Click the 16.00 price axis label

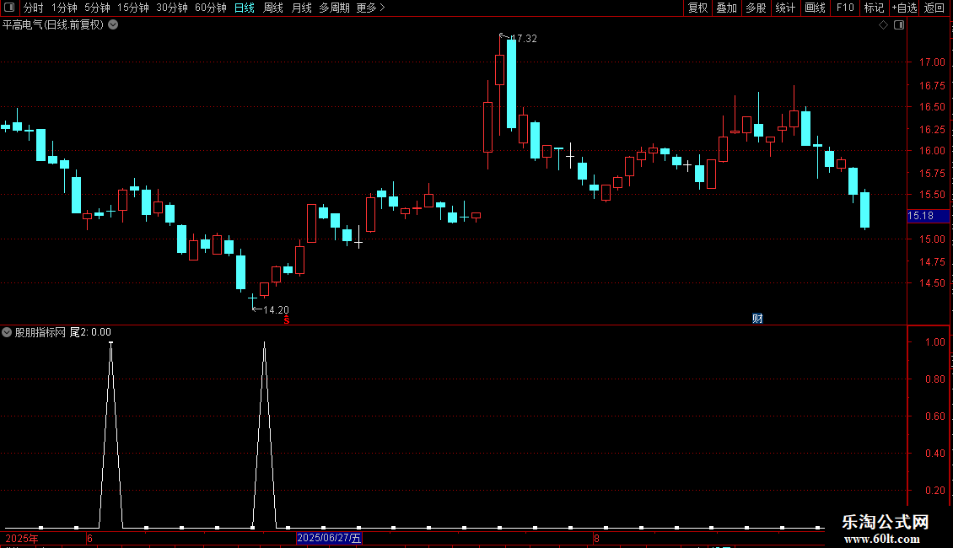click(932, 151)
